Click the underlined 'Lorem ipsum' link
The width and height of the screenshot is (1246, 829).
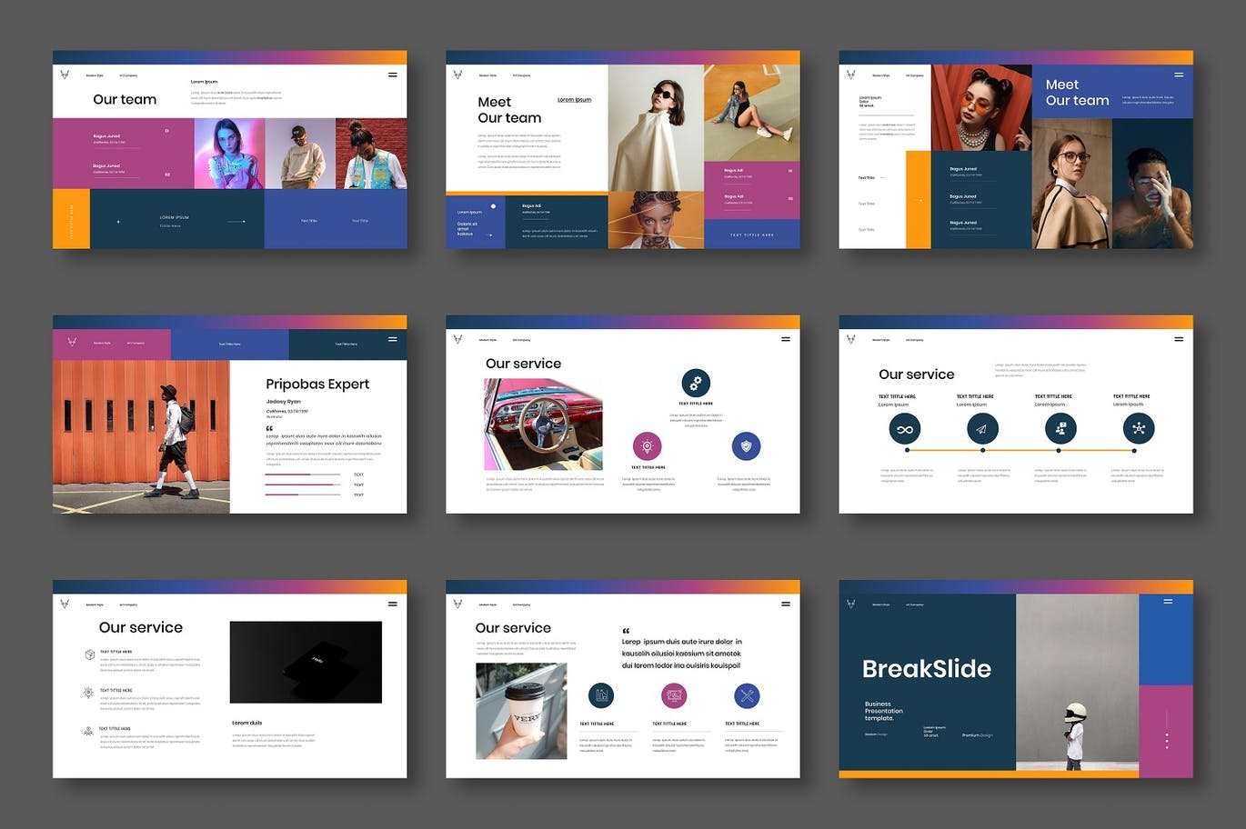pos(574,100)
